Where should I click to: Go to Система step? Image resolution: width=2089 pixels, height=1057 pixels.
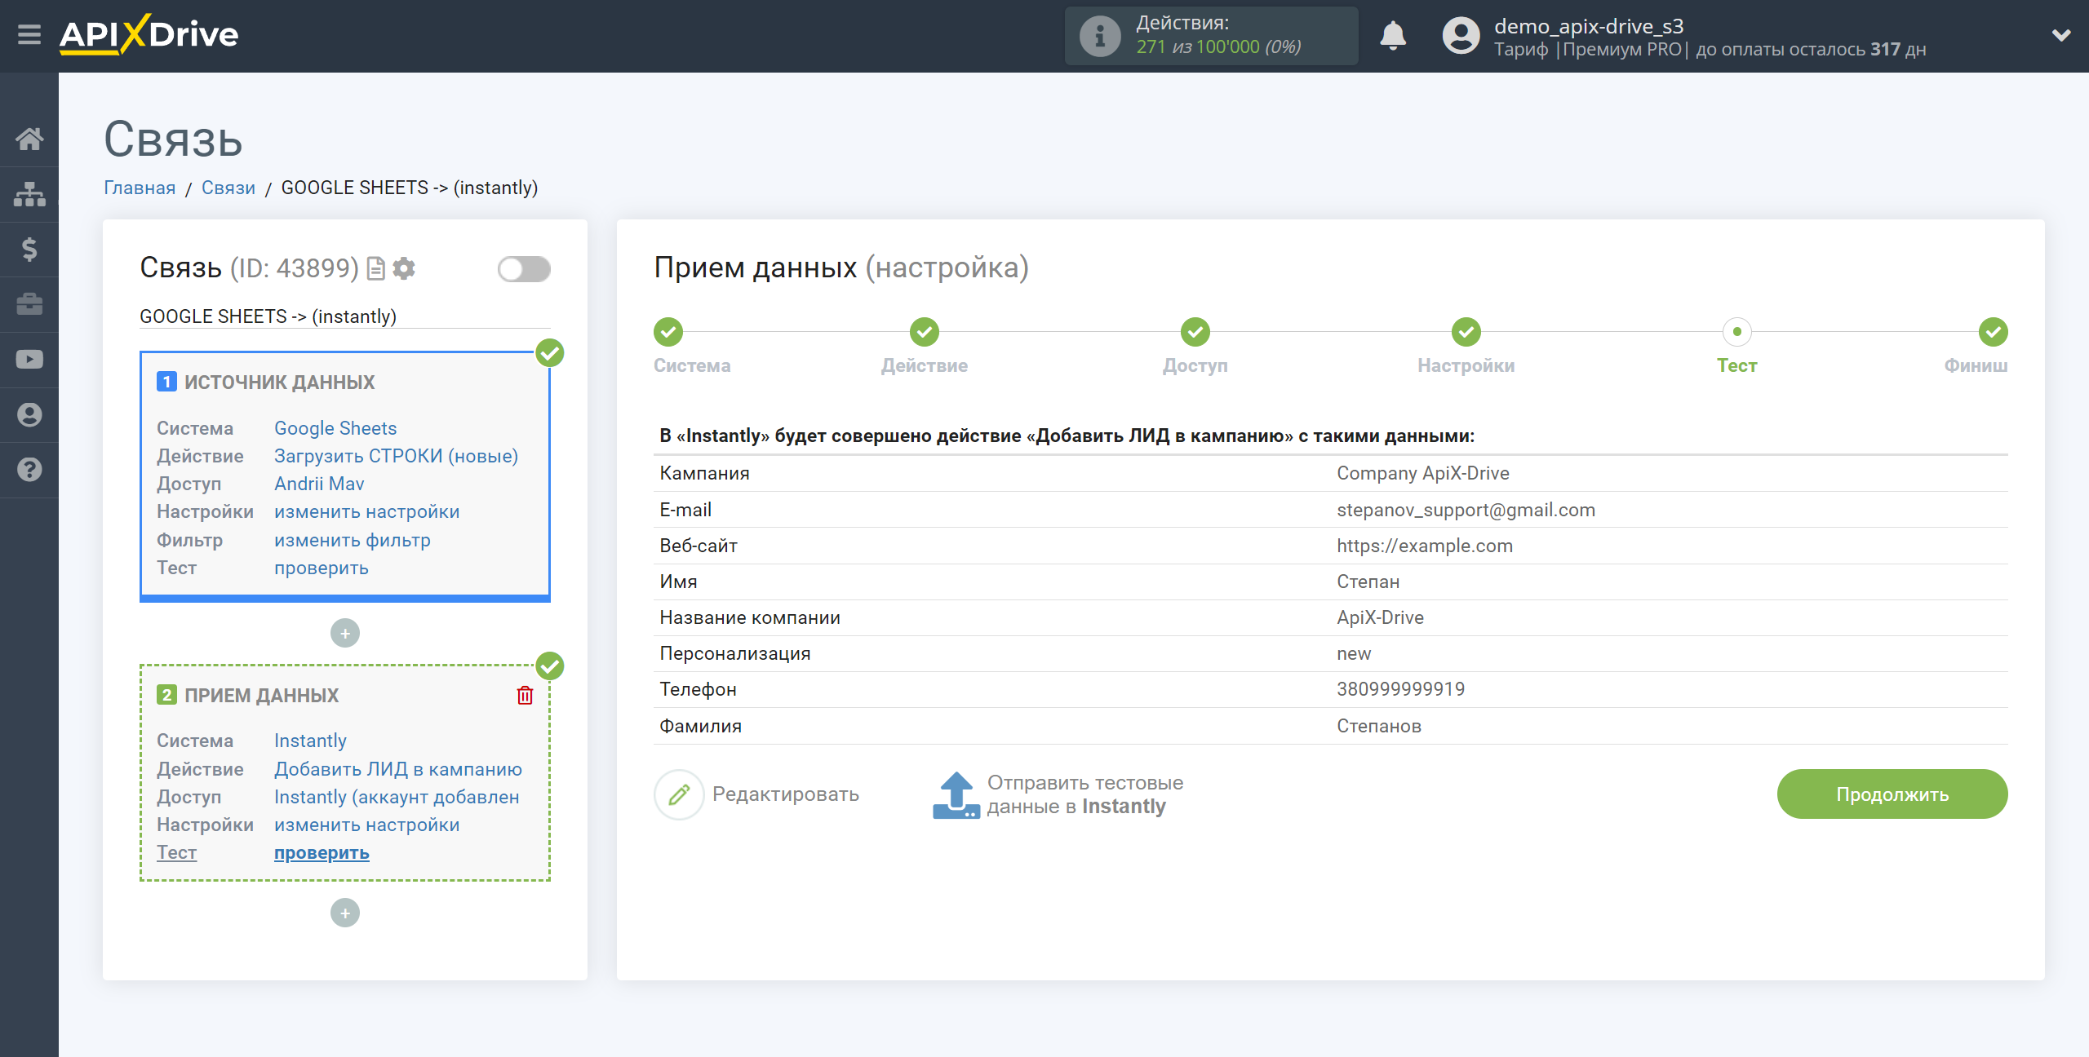[668, 332]
